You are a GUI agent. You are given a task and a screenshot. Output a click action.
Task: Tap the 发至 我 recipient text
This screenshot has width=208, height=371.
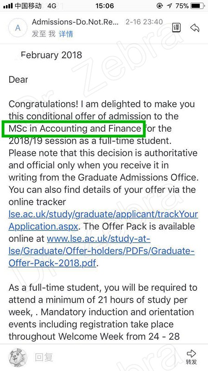tap(44, 34)
